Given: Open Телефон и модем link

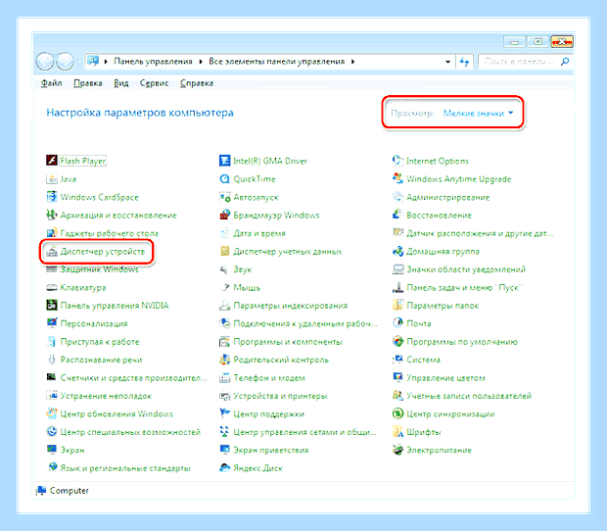Looking at the screenshot, I should click(269, 378).
